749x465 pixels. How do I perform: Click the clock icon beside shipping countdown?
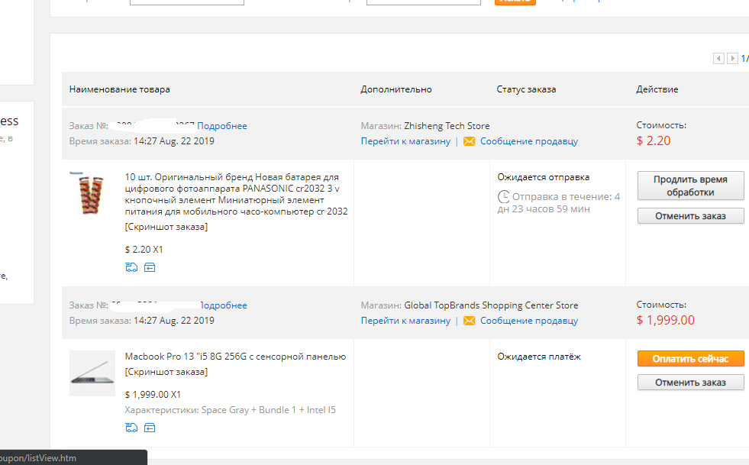tap(503, 196)
